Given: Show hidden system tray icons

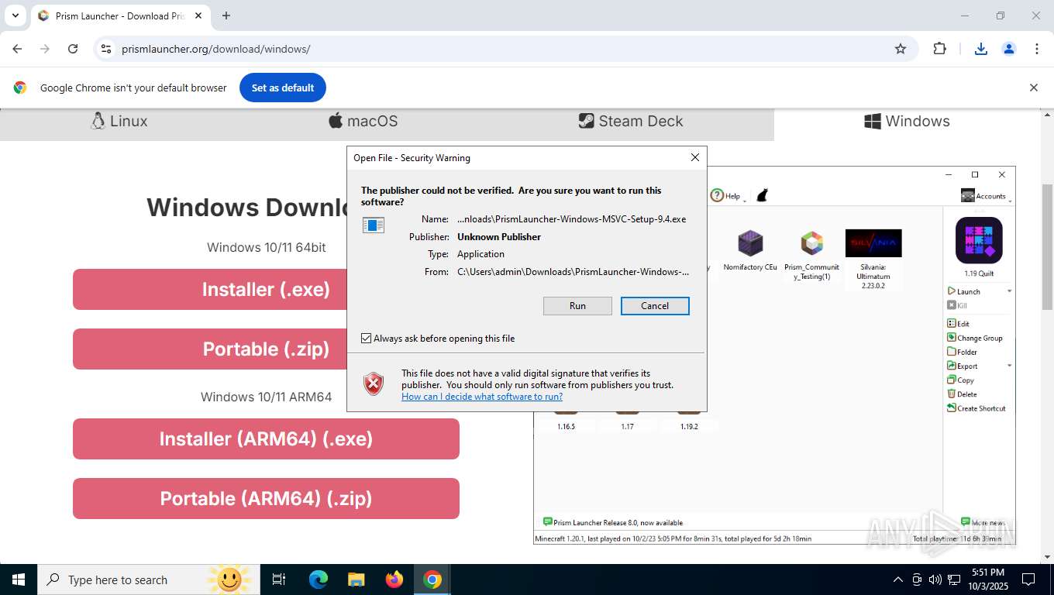Looking at the screenshot, I should [897, 580].
